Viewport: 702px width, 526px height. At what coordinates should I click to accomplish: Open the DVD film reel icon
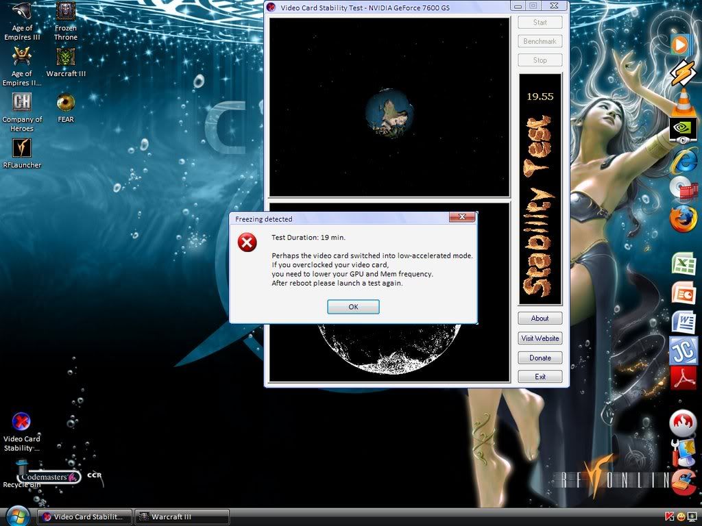[683, 189]
